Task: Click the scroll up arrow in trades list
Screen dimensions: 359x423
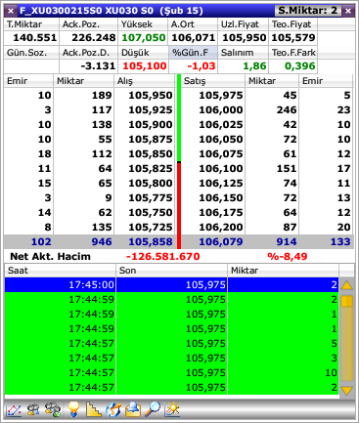Action: click(346, 285)
